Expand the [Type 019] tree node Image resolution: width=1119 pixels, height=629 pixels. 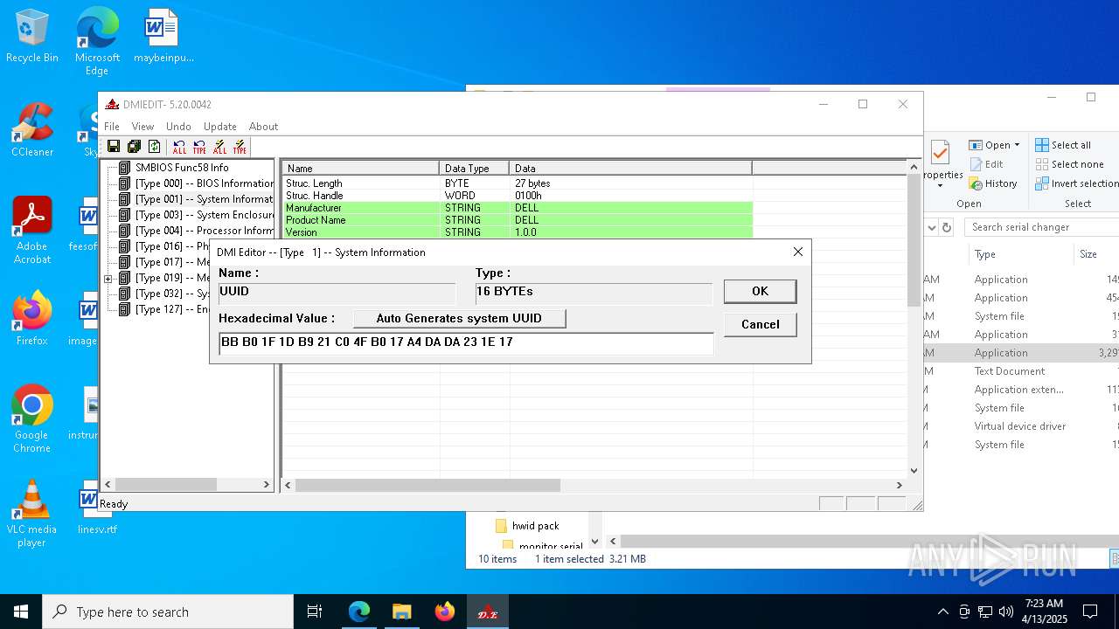pyautogui.click(x=108, y=279)
